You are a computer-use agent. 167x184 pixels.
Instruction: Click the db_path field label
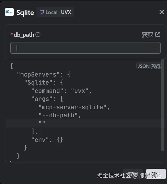point(24,35)
